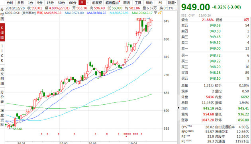Open the 前复权 adjustment dropdown
This screenshot has height=144, width=251.
[97, 3]
